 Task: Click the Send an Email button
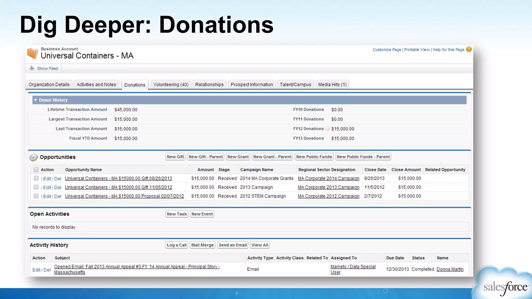(x=233, y=245)
